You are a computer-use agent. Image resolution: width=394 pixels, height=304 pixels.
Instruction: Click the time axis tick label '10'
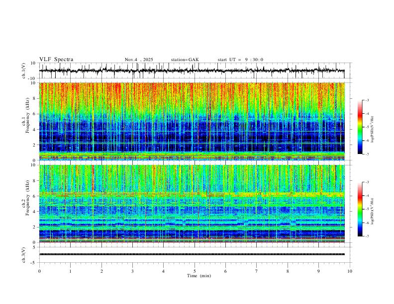pyautogui.click(x=350, y=271)
